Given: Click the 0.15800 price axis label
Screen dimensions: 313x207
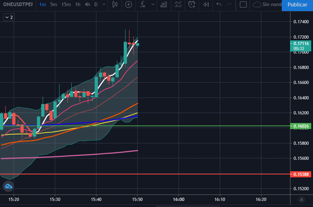Looking at the screenshot, I should pos(301,143).
